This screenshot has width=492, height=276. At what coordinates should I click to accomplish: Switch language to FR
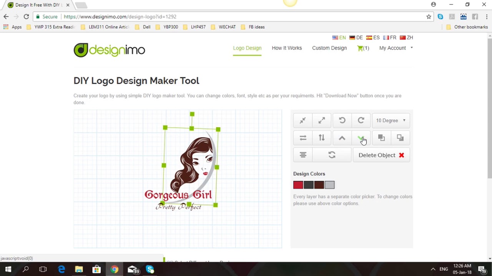pos(390,38)
